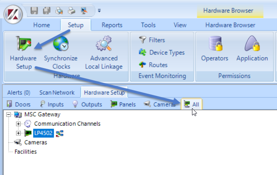Click the Save icon in quick access toolbar
The height and width of the screenshot is (175, 277).
click(x=34, y=11)
